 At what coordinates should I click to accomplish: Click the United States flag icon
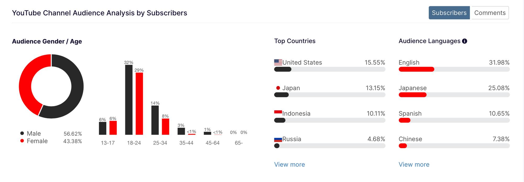click(x=278, y=62)
